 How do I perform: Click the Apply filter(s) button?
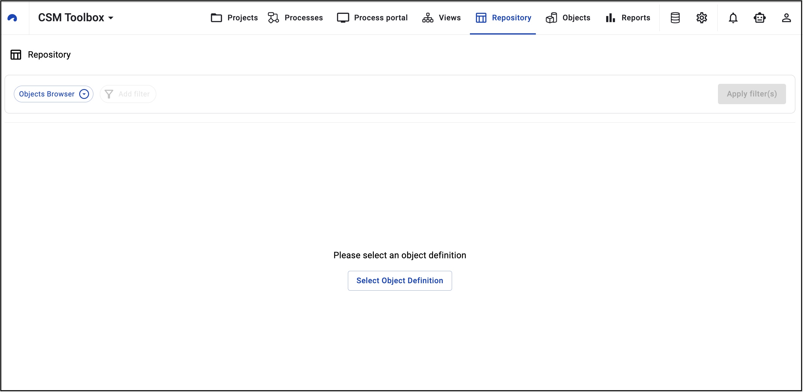pos(752,94)
